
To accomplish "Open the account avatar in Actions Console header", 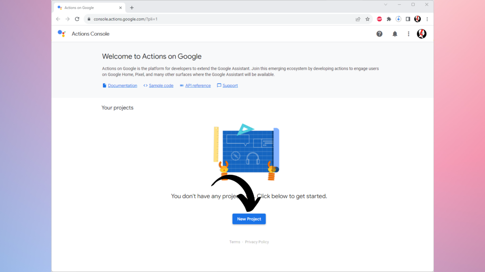I will point(422,34).
